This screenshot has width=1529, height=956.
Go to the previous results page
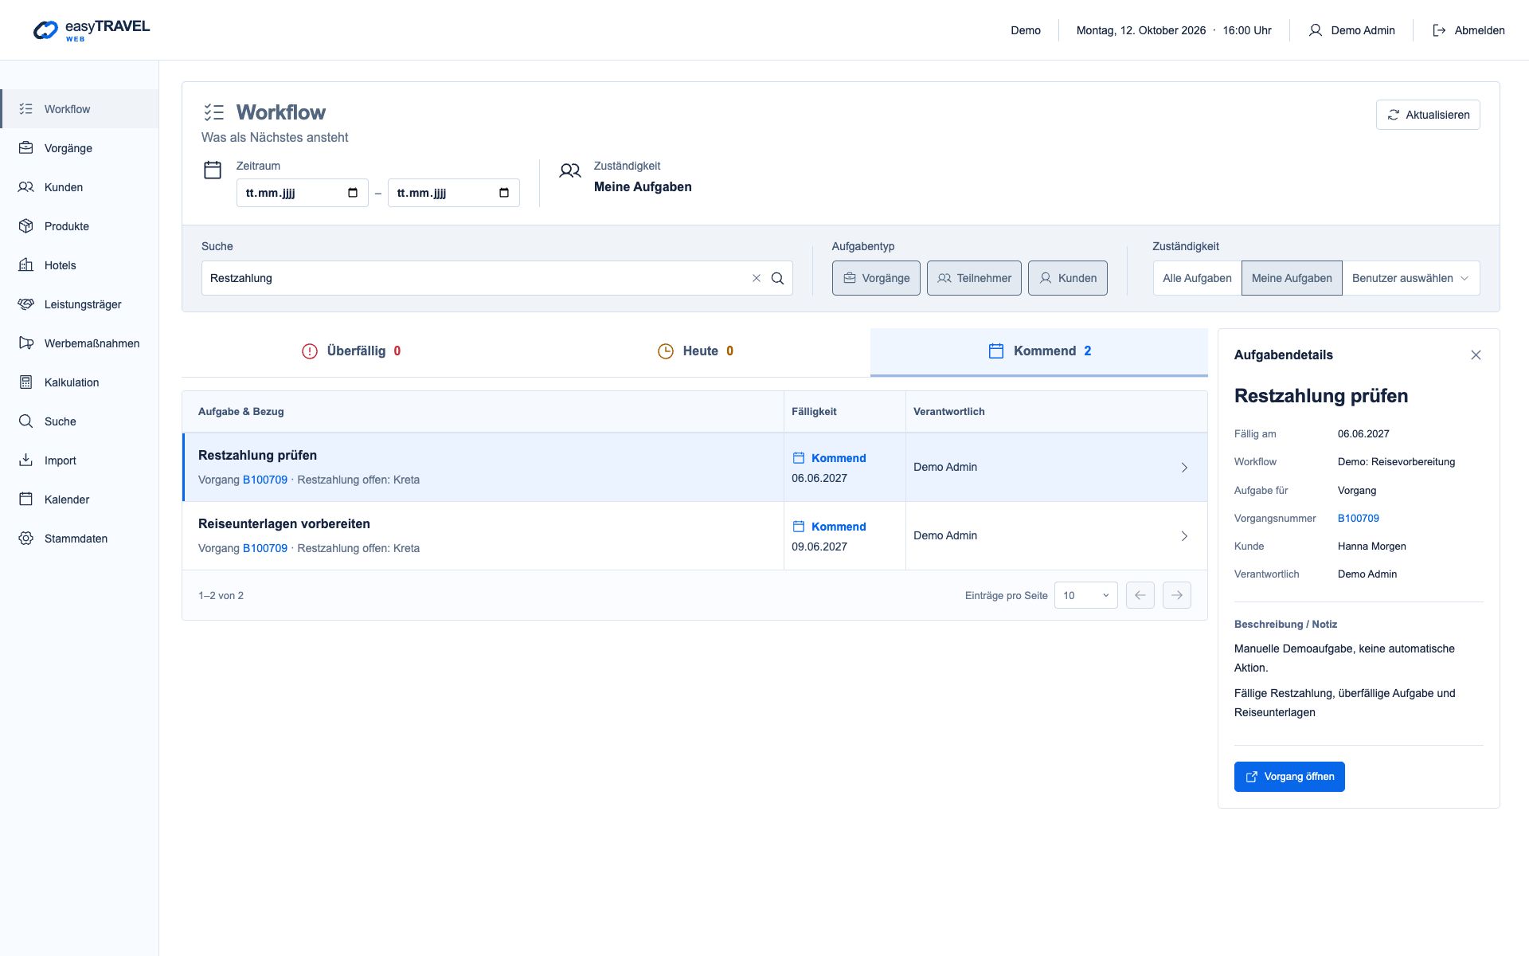pyautogui.click(x=1140, y=595)
